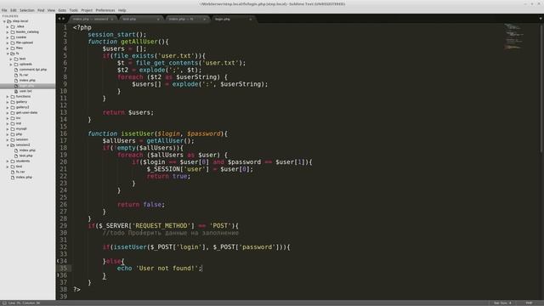Collapse the fs folder

point(8,54)
